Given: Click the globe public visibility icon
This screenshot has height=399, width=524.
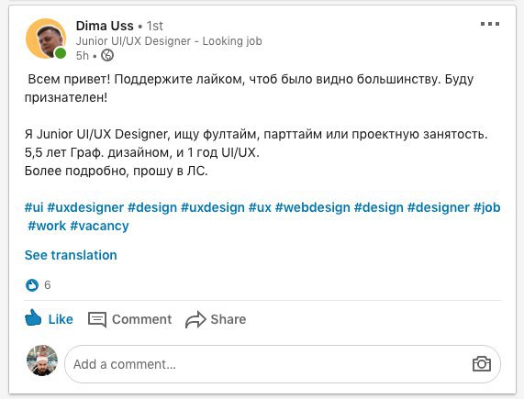Looking at the screenshot, I should 107,55.
